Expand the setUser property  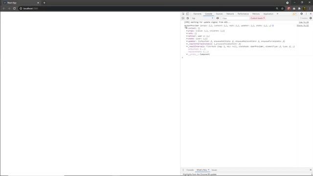pyautogui.click(x=187, y=36)
